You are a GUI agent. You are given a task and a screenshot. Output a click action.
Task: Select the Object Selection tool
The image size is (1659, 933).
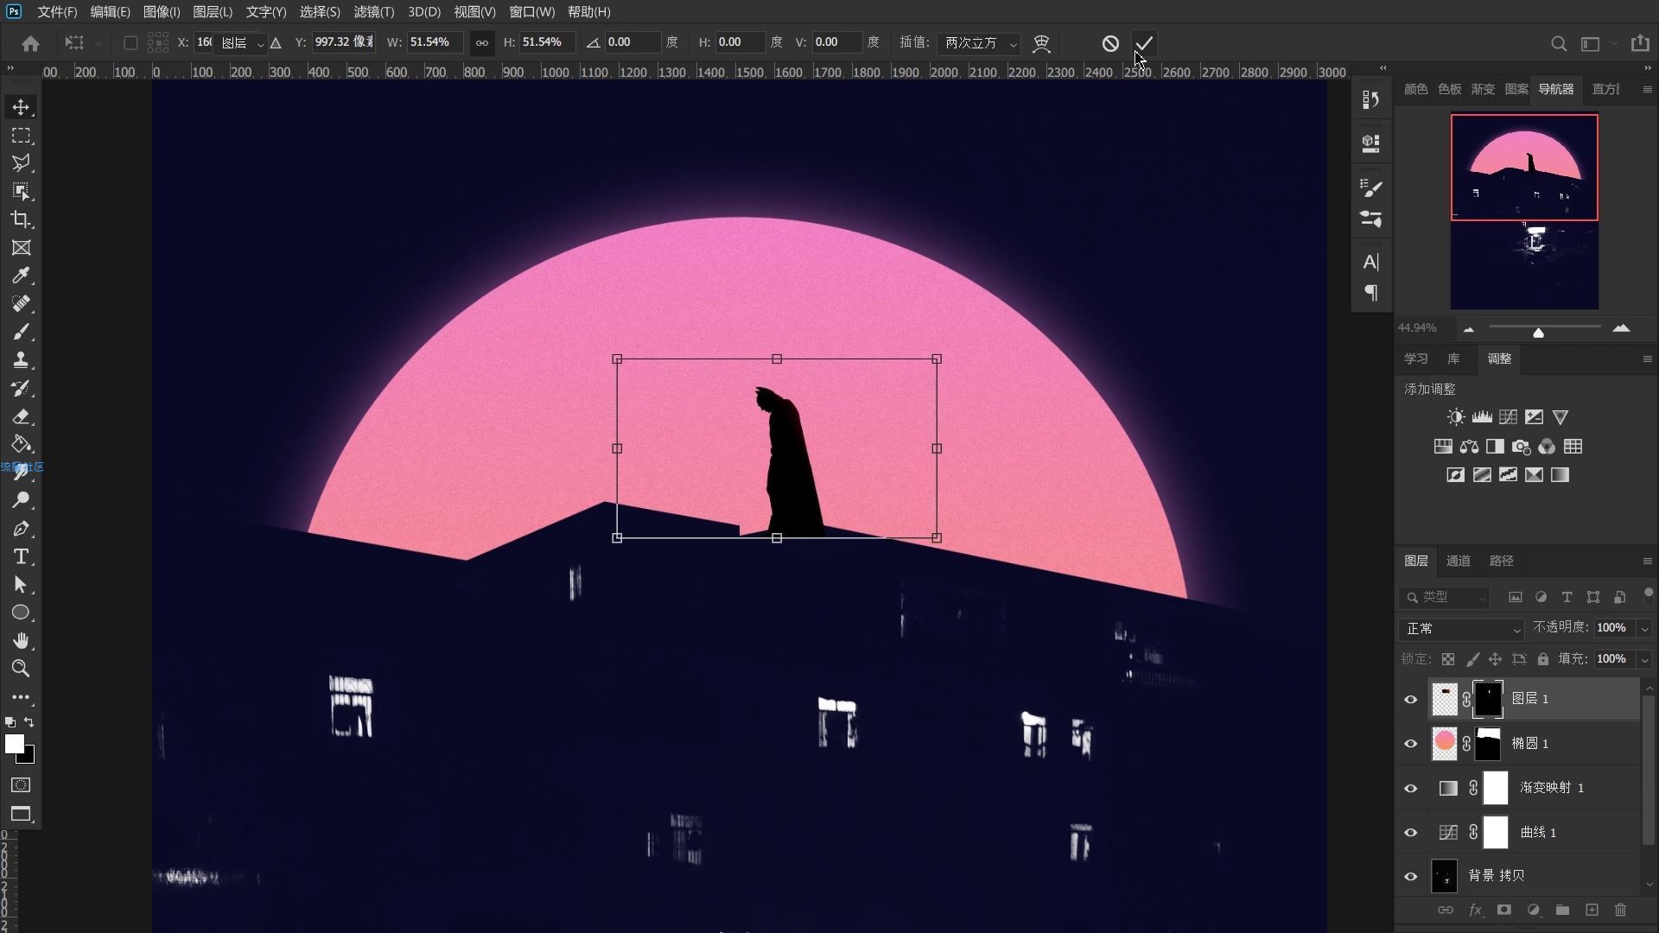pos(21,192)
